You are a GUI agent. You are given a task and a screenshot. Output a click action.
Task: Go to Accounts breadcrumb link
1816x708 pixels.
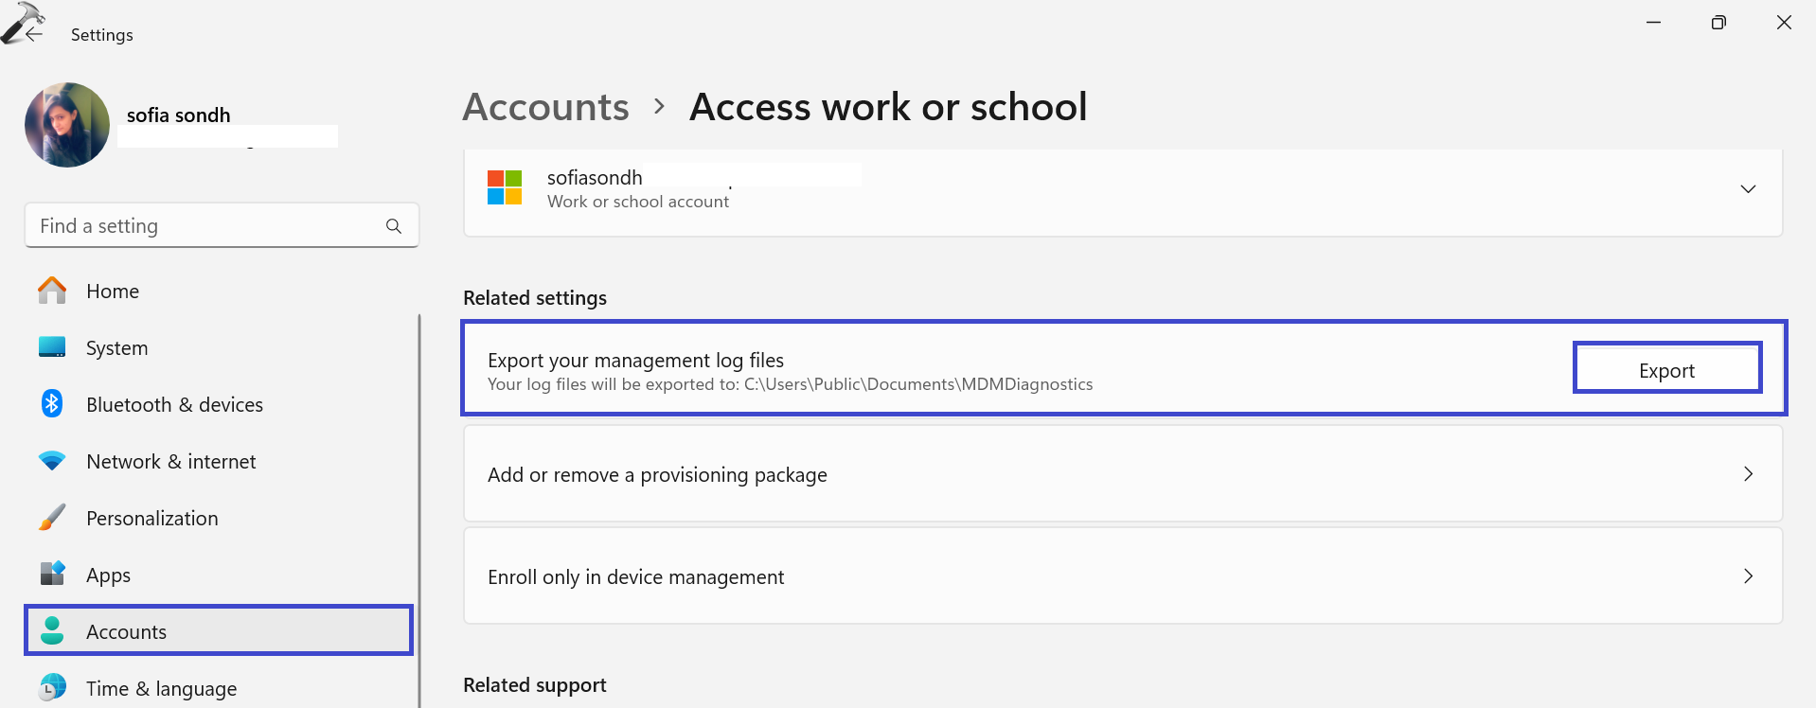tap(545, 107)
